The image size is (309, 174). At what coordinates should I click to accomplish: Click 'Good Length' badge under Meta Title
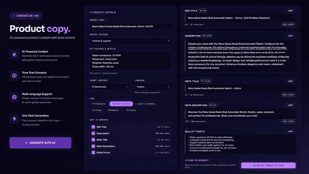click(288, 95)
